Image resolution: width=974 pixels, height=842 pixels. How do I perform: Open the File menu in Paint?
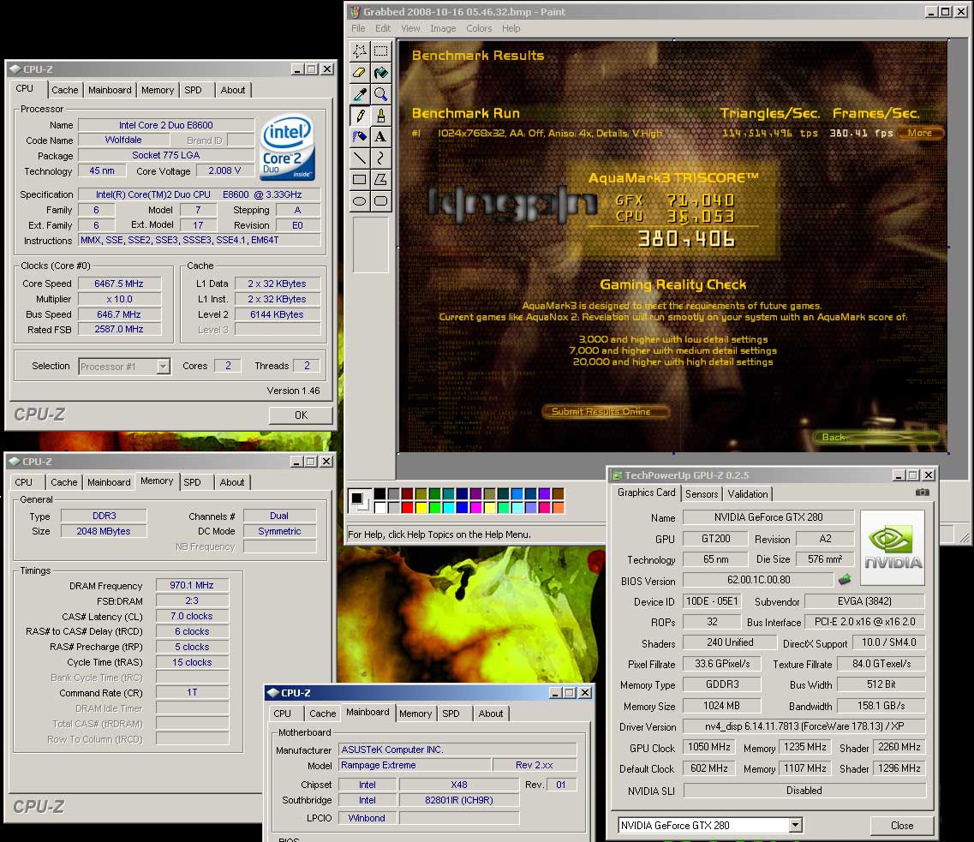pyautogui.click(x=358, y=28)
